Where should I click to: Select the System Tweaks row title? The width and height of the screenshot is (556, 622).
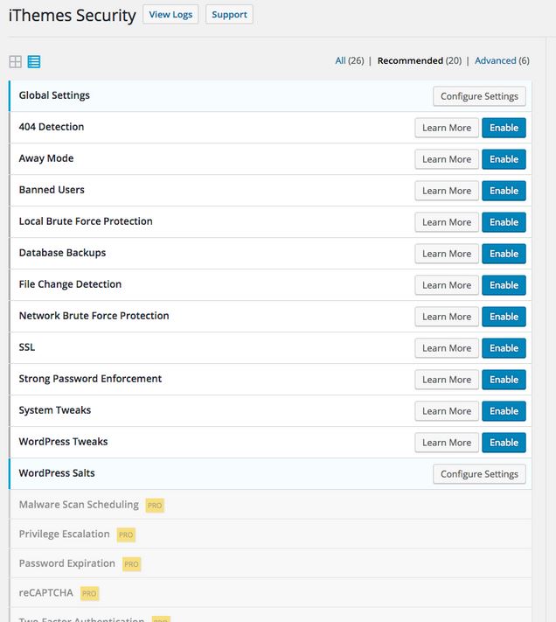click(55, 410)
